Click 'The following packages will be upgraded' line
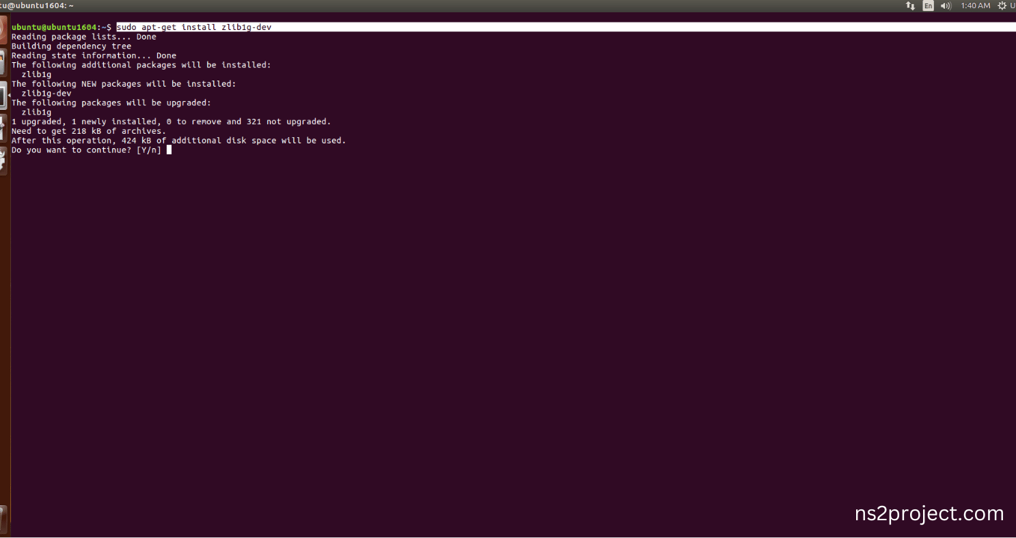This screenshot has width=1016, height=538. click(x=111, y=103)
